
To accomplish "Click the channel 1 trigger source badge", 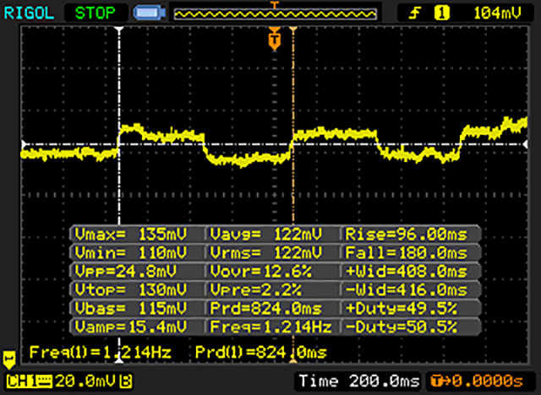I will 441,14.
